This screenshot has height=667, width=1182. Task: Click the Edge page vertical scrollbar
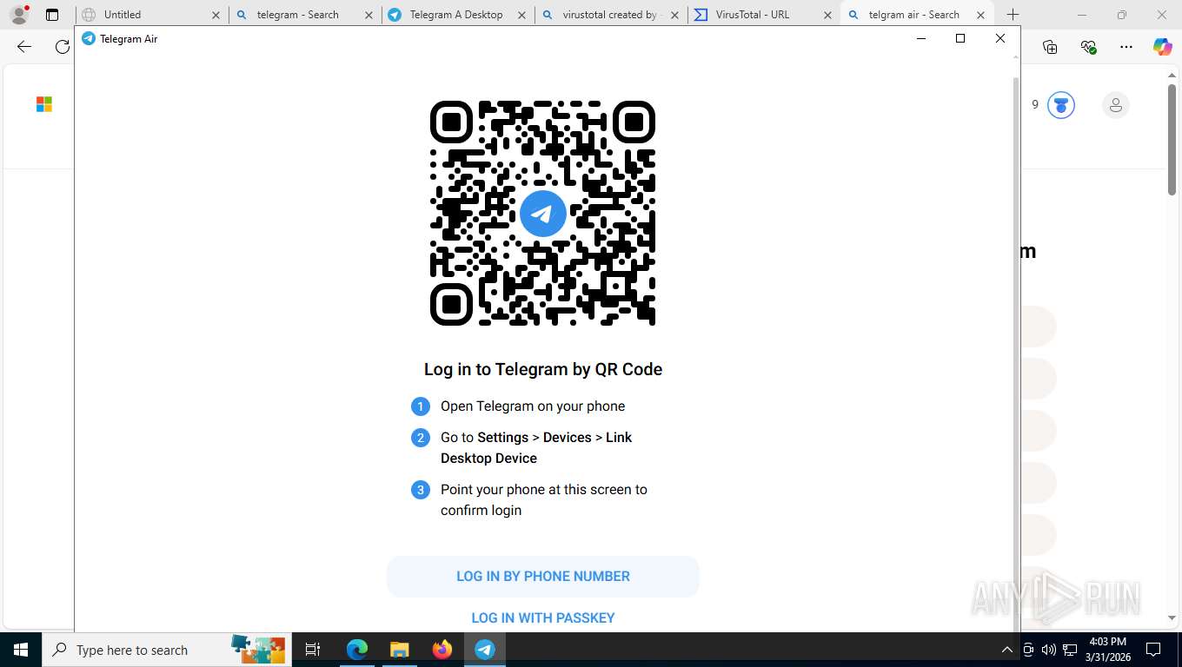[x=1172, y=139]
